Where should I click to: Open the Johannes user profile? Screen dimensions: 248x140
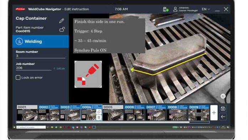[x=186, y=9]
